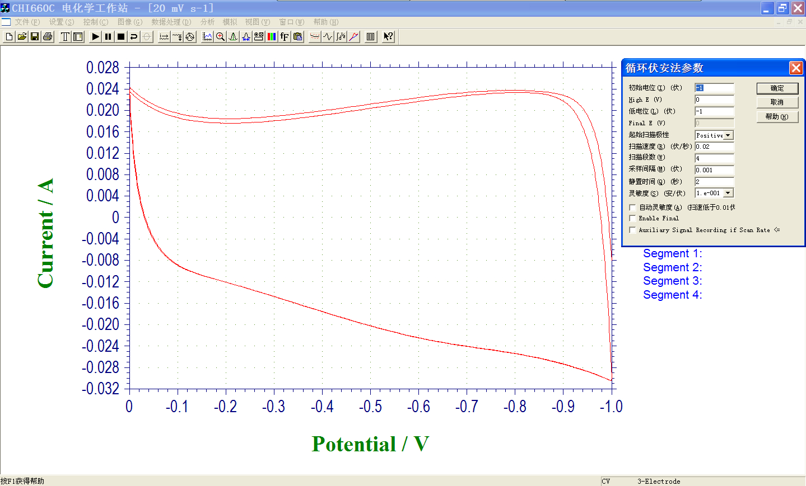Click the Save diskette icon in toolbar
Image resolution: width=806 pixels, height=486 pixels.
(x=35, y=37)
